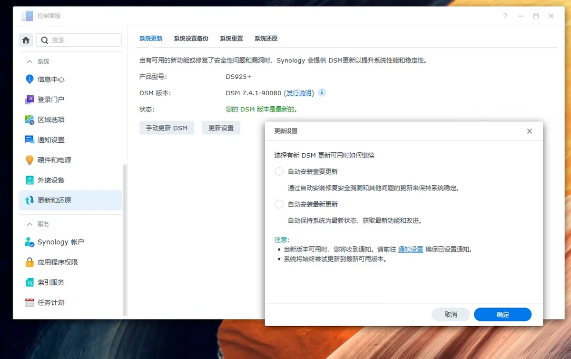
Task: Open 登录门户 in sidebar
Action: 70,100
